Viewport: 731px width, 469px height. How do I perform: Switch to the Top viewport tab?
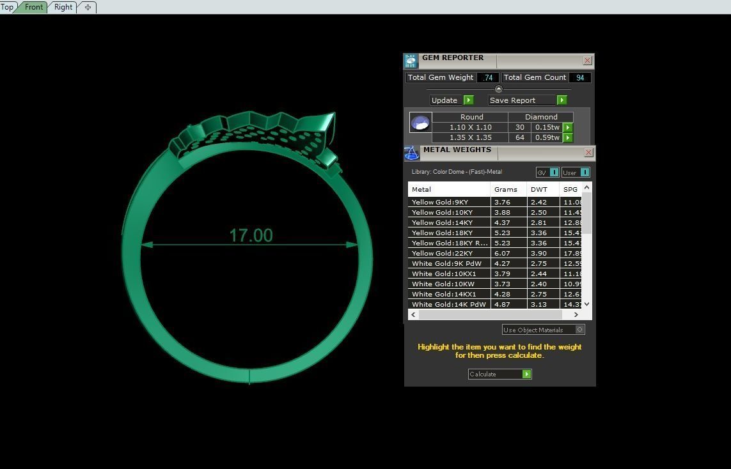[7, 7]
